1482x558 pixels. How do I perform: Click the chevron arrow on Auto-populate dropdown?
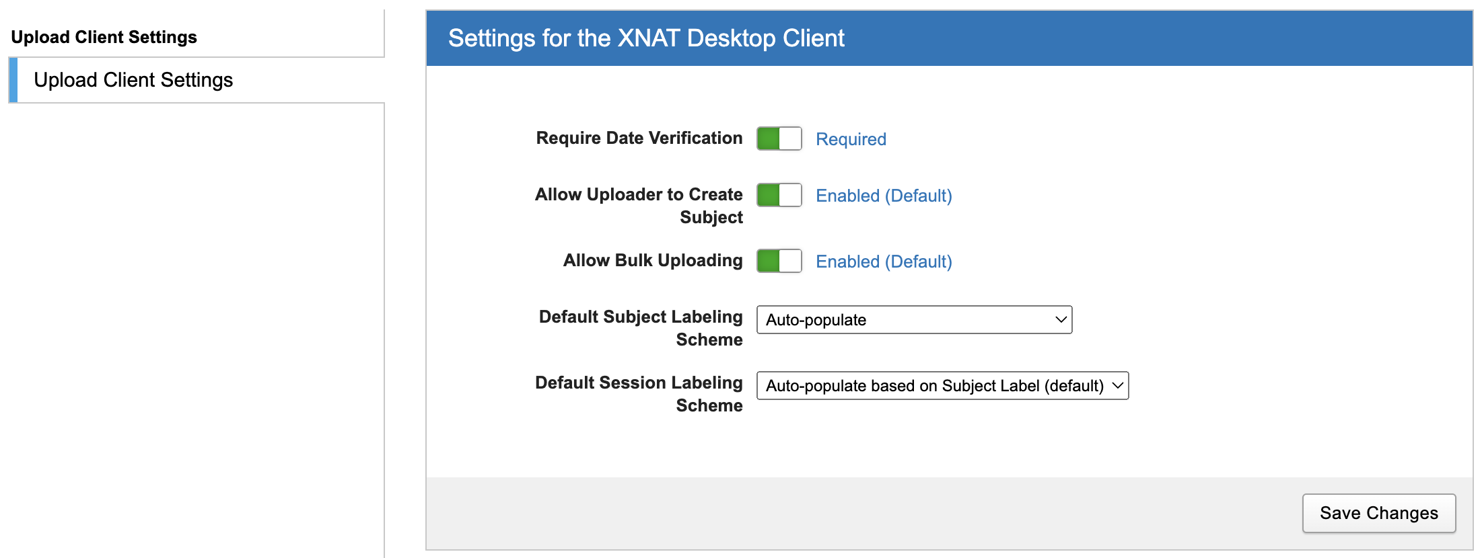(x=1061, y=320)
